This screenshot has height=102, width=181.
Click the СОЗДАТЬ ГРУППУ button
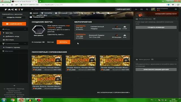[14, 17]
